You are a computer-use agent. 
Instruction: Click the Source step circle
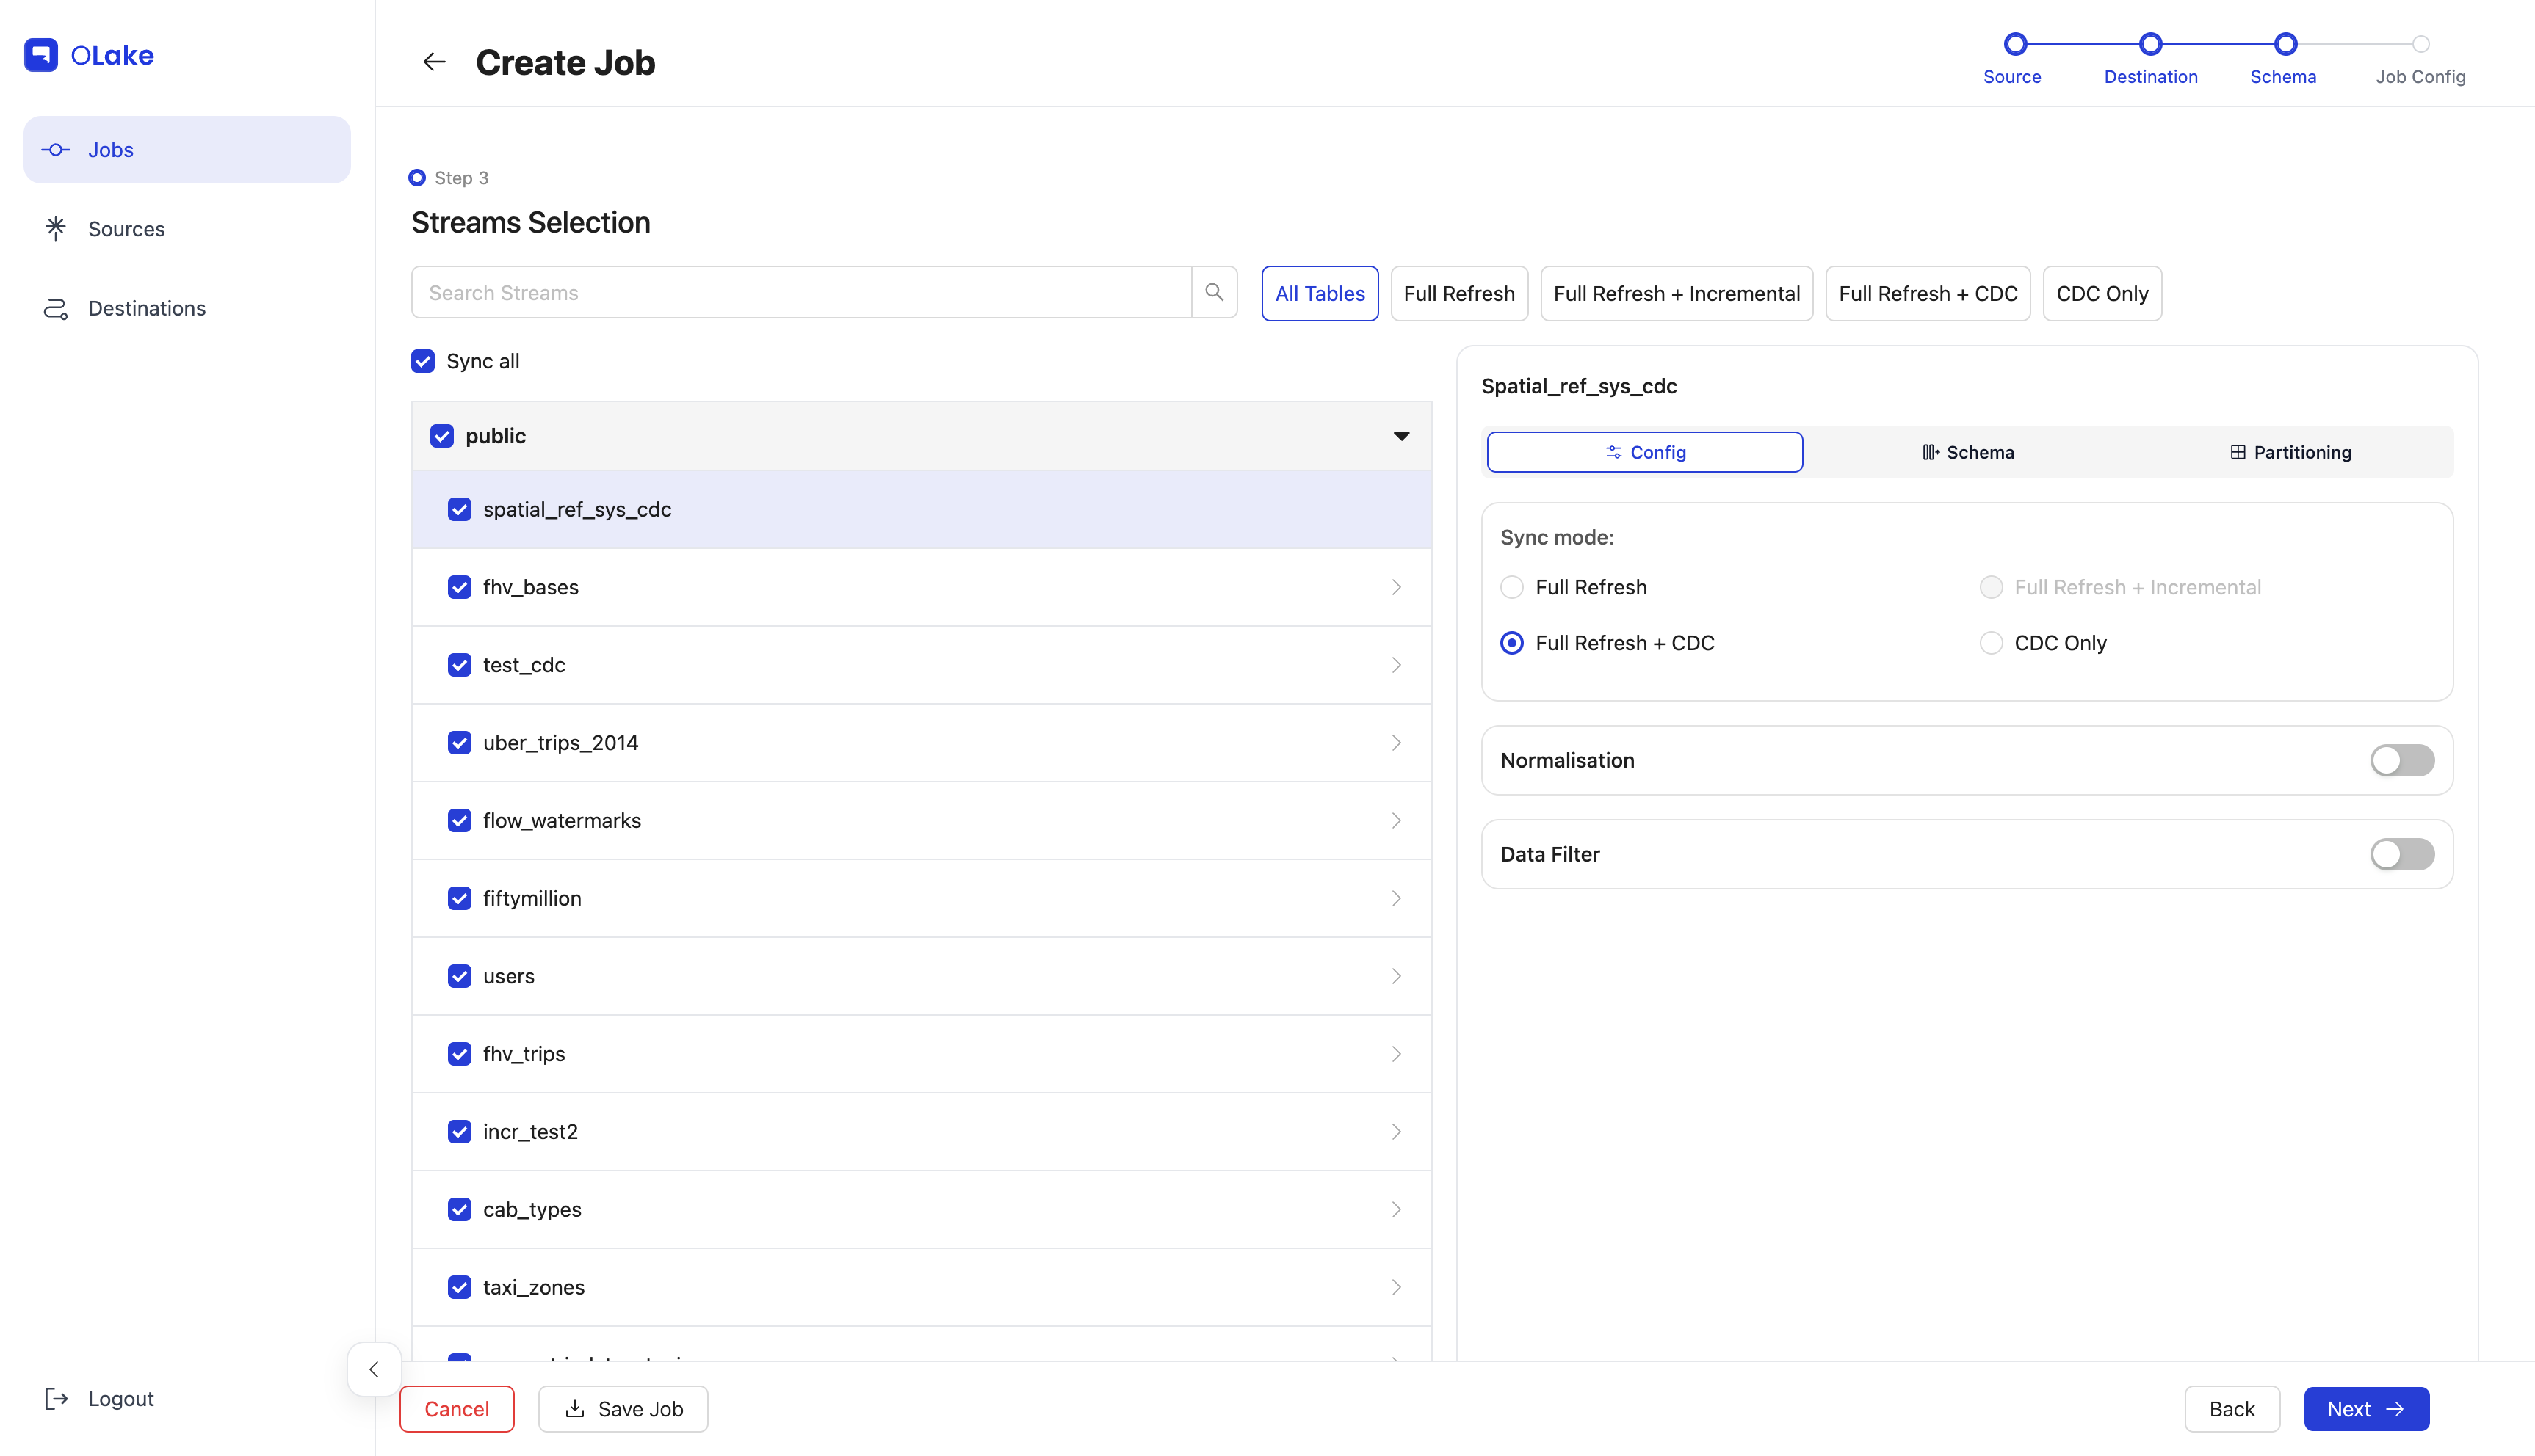[2015, 44]
